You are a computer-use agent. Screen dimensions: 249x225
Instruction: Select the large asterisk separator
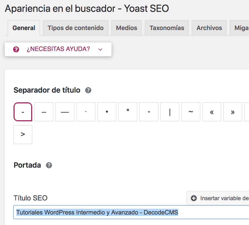point(128,112)
